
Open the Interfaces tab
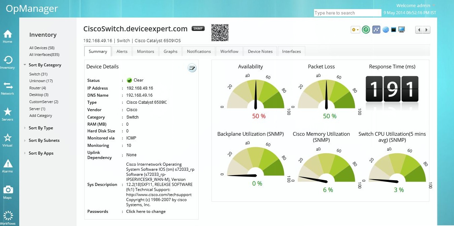[x=291, y=52]
